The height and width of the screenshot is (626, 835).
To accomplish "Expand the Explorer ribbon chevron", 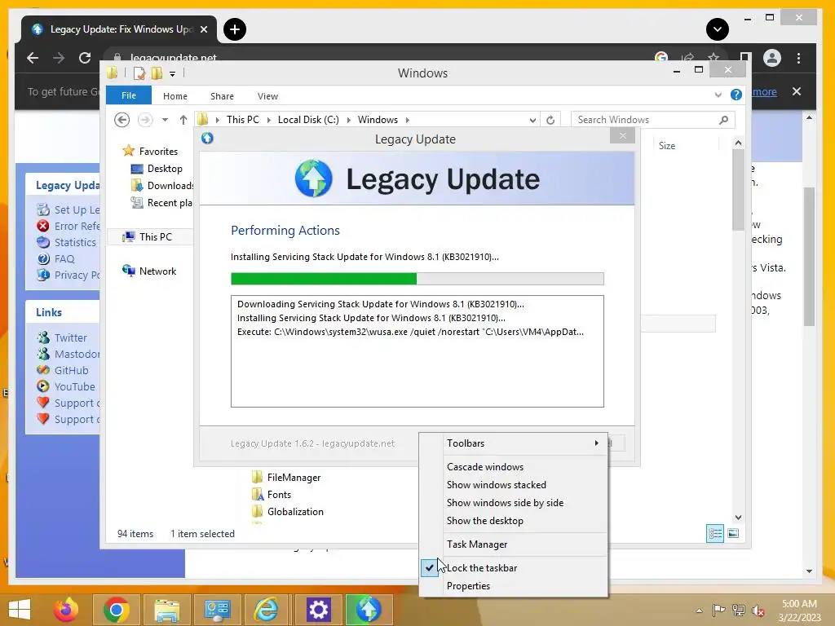I will (718, 95).
